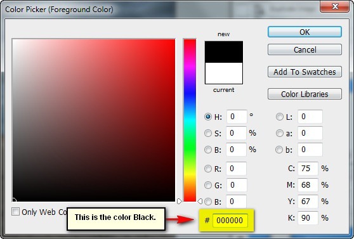The height and width of the screenshot is (239, 354).
Task: Click the new color black swatch
Action: coord(224,52)
